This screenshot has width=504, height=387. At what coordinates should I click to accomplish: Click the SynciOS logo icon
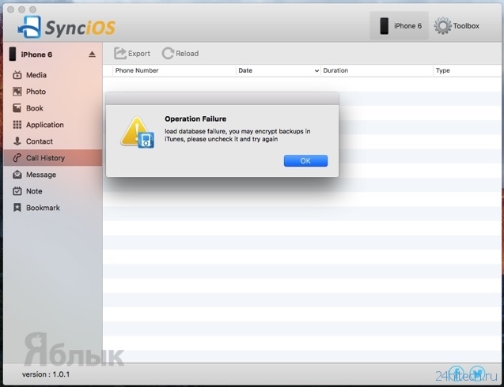[x=29, y=27]
